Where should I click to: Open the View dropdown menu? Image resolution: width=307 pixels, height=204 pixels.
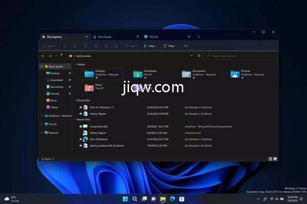pos(151,46)
